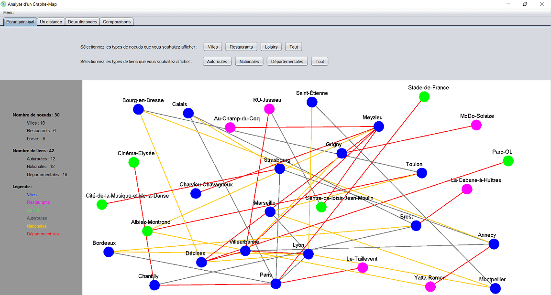551x295 pixels.
Task: Select the McDo-Solaize restaurant node
Action: [476, 125]
